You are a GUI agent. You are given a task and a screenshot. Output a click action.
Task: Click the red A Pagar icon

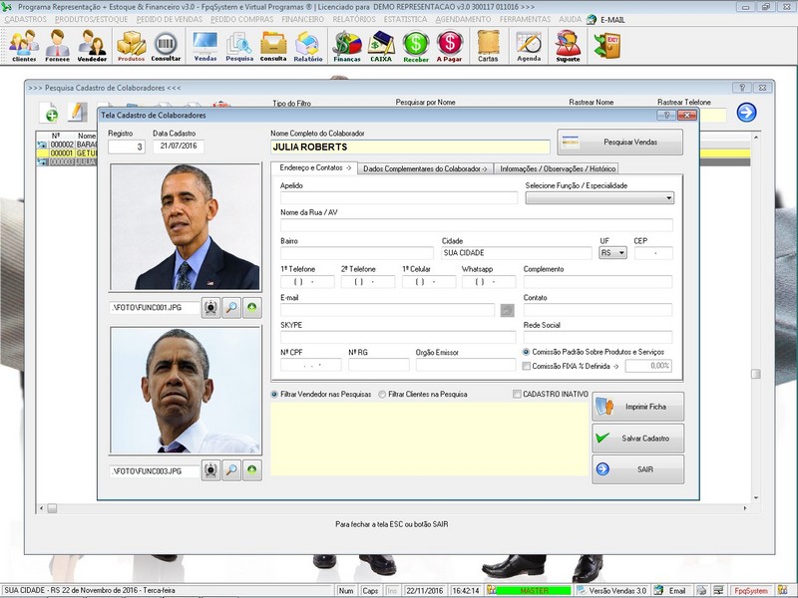pyautogui.click(x=450, y=46)
